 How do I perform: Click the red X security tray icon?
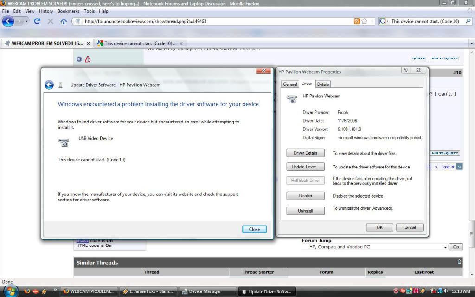[396, 291]
